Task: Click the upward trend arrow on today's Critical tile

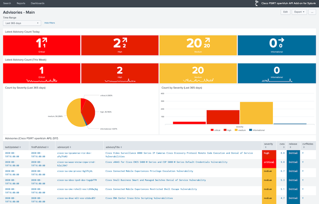Action: click(x=44, y=40)
